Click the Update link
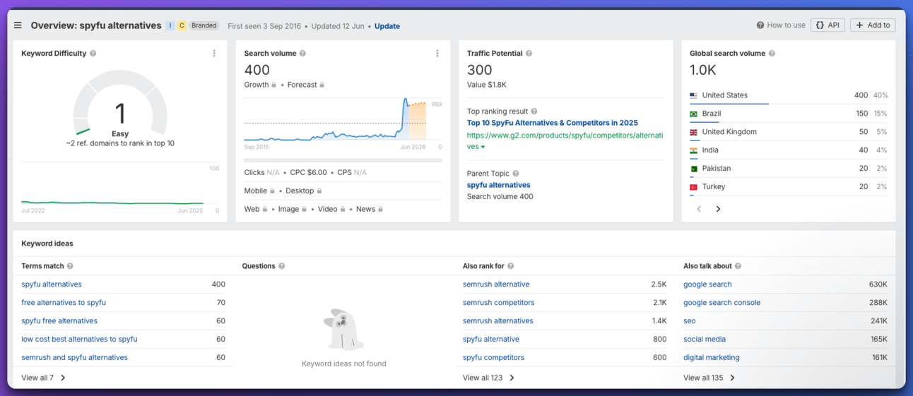This screenshot has width=913, height=396. coord(387,26)
